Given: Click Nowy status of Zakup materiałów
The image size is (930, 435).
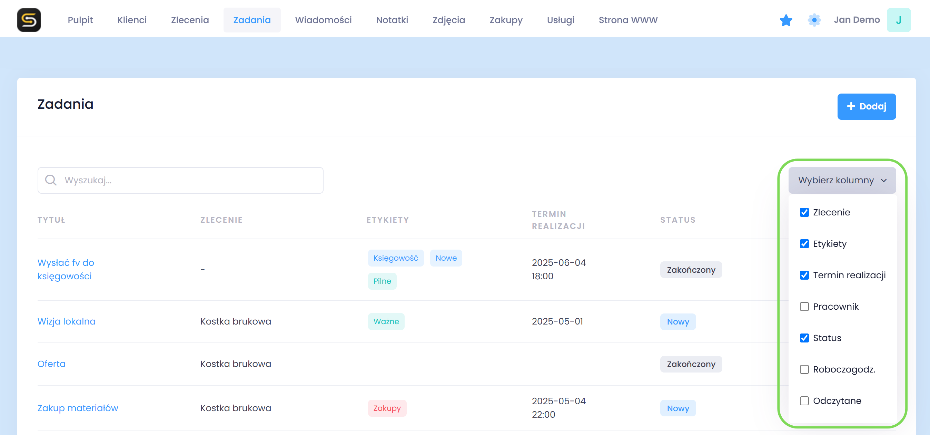Looking at the screenshot, I should tap(678, 408).
